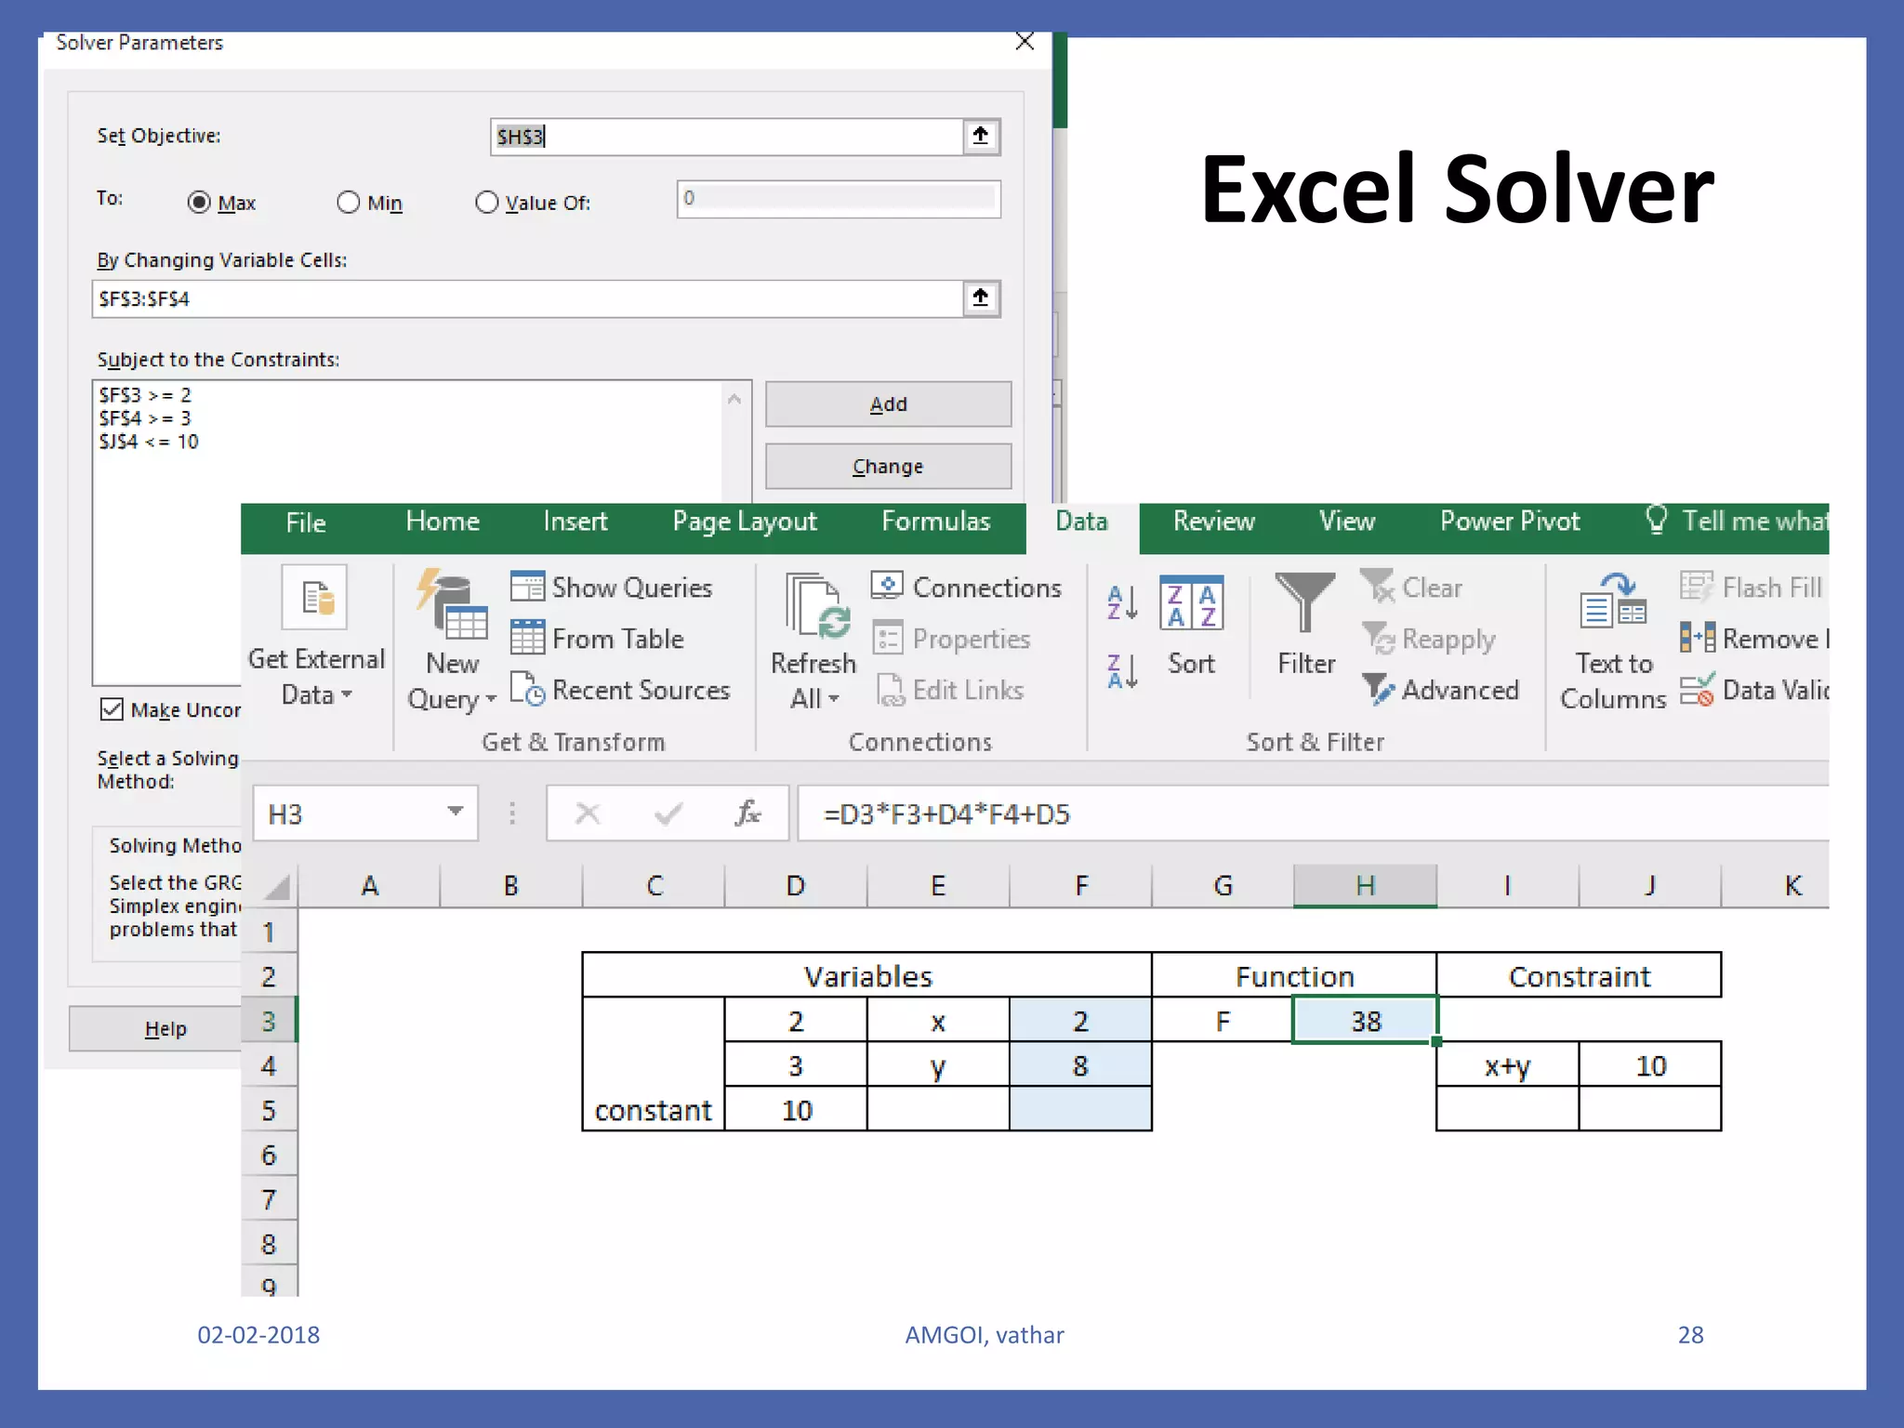Open the File tab

(x=306, y=522)
